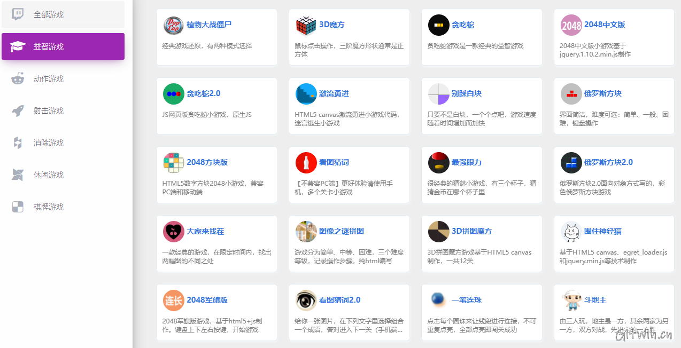The height and width of the screenshot is (348, 681).
Task: Select the 俄罗斯方块 red blocks icon
Action: tap(571, 94)
